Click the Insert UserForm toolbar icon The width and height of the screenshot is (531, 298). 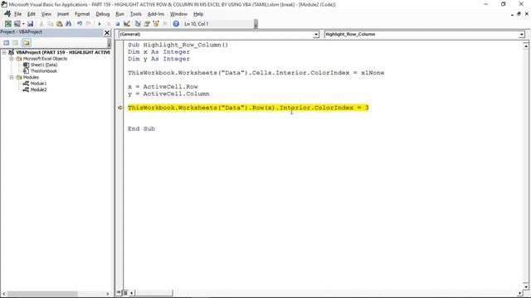17,24
